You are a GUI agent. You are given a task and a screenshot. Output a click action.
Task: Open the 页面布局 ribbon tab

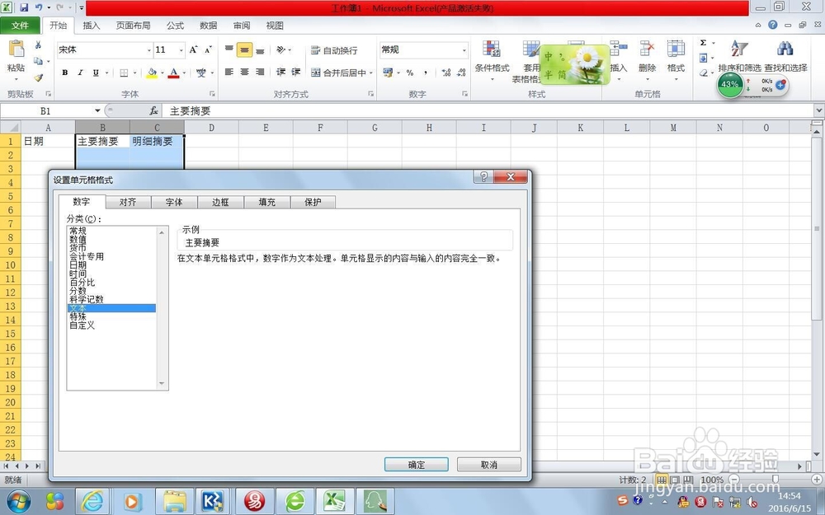134,26
